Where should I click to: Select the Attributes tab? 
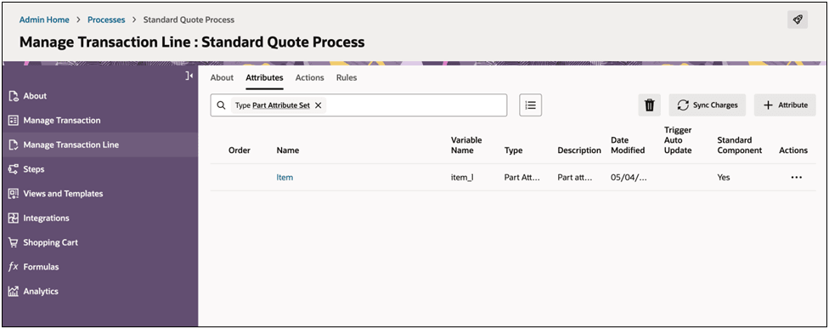(x=264, y=77)
